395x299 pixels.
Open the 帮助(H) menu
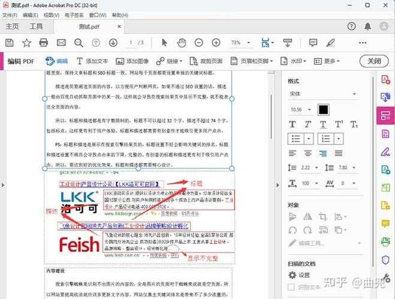coord(120,16)
